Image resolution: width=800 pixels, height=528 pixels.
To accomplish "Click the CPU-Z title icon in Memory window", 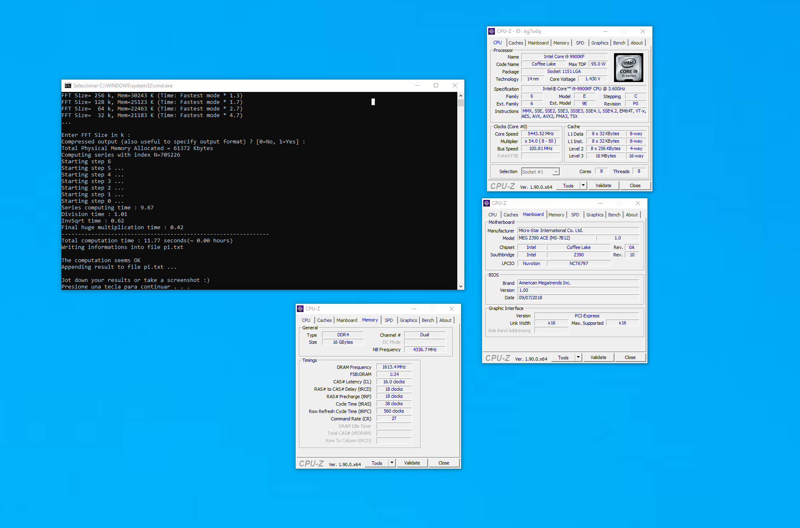I will click(300, 309).
